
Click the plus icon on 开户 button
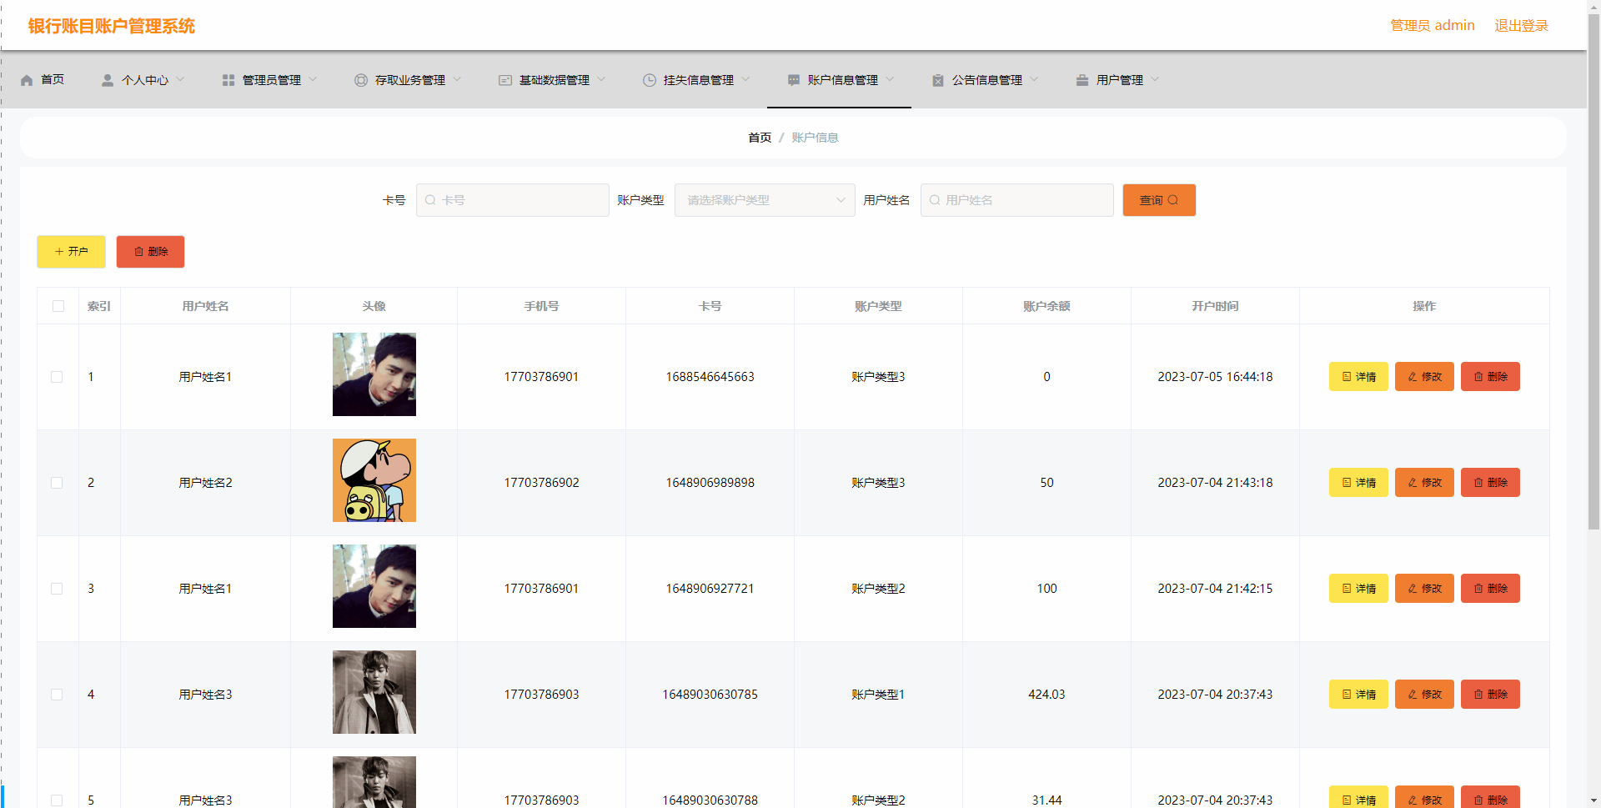[59, 252]
